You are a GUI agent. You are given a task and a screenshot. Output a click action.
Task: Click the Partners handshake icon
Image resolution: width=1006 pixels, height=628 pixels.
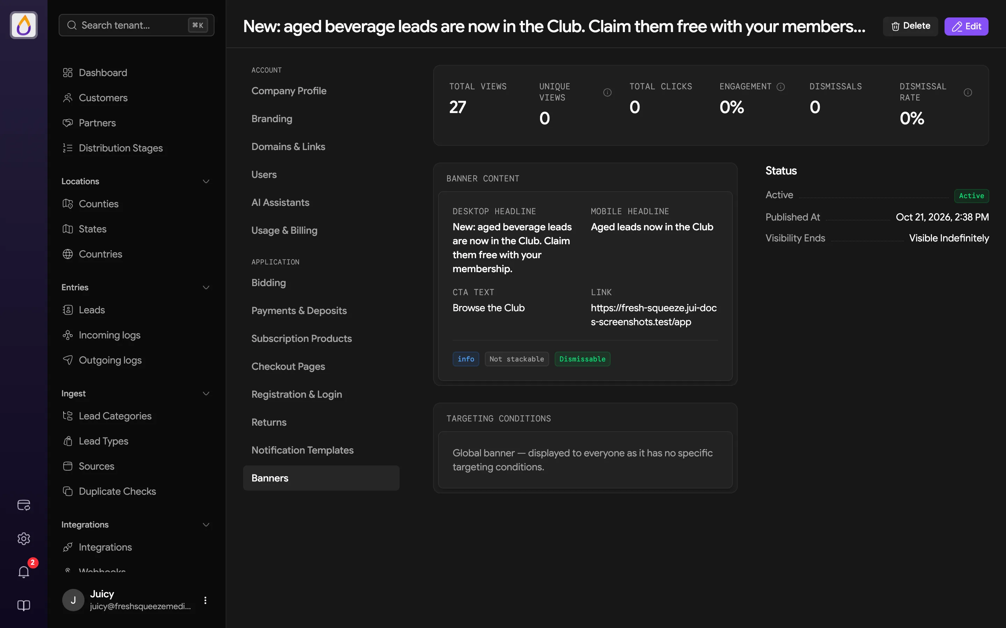(68, 123)
